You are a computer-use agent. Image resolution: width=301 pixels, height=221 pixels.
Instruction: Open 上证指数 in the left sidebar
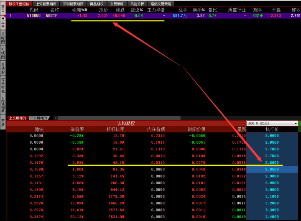click(3, 105)
